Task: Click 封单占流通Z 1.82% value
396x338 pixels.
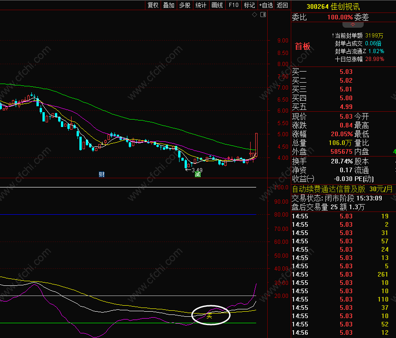Action: 376,51
